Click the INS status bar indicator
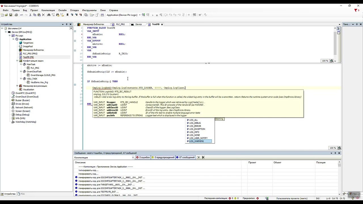This screenshot has height=204, width=363. coord(318,198)
